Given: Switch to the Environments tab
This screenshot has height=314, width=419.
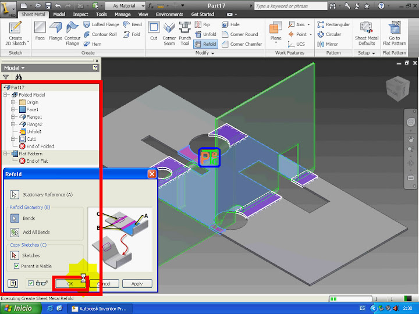Looking at the screenshot, I should pyautogui.click(x=170, y=15).
